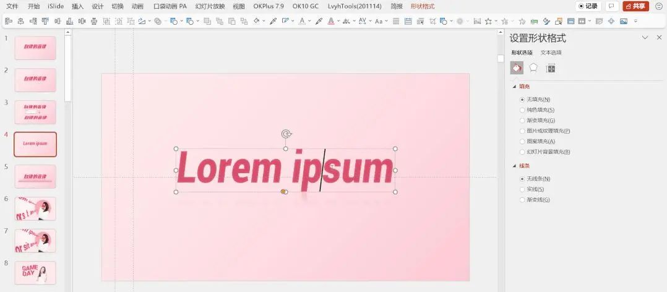This screenshot has width=667, height=292.
Task: Click the Distribute Horizontally icon
Action: [x=82, y=21]
